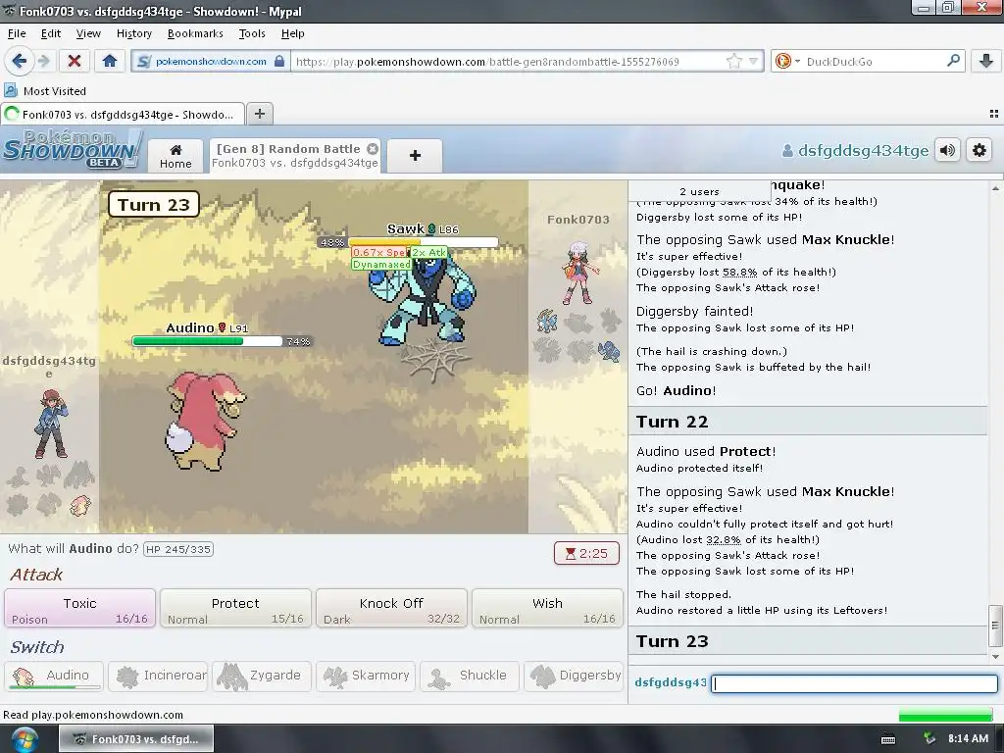Image resolution: width=1004 pixels, height=753 pixels.
Task: Use the Wish move
Action: coord(547,608)
